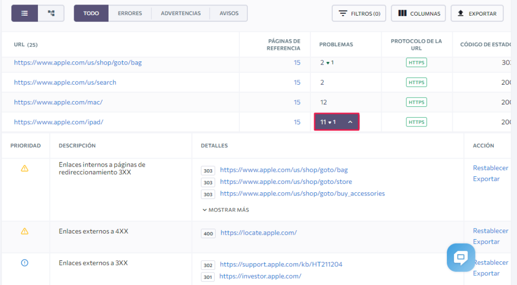Expand MOSTRAR MÁS in details

(226, 210)
